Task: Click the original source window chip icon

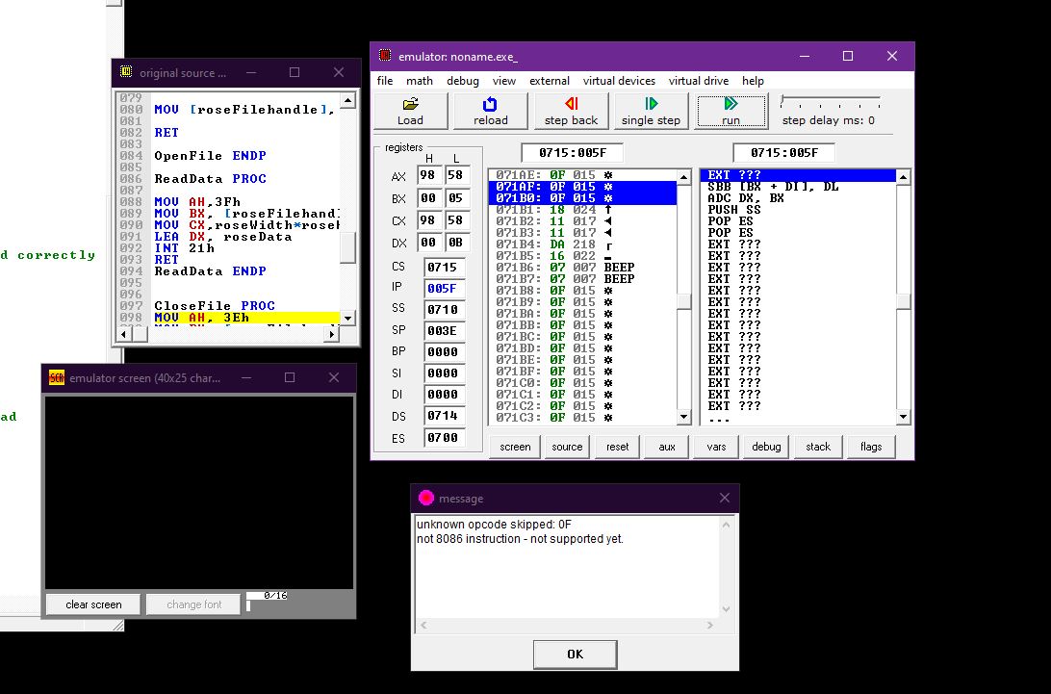Action: pos(125,72)
